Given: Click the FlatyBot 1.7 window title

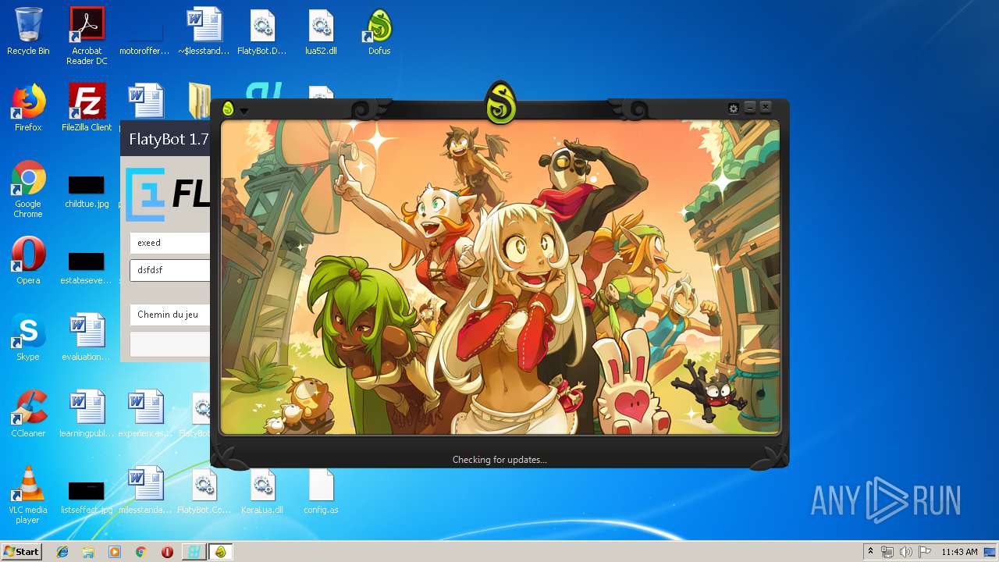Looking at the screenshot, I should tap(169, 140).
